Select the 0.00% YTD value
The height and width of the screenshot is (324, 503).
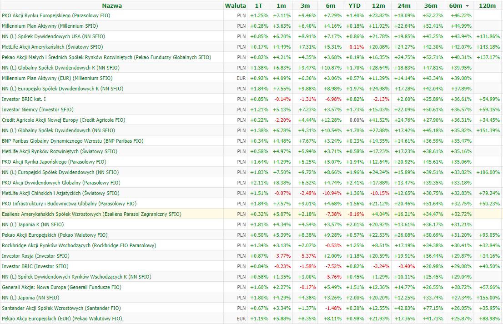point(357,120)
